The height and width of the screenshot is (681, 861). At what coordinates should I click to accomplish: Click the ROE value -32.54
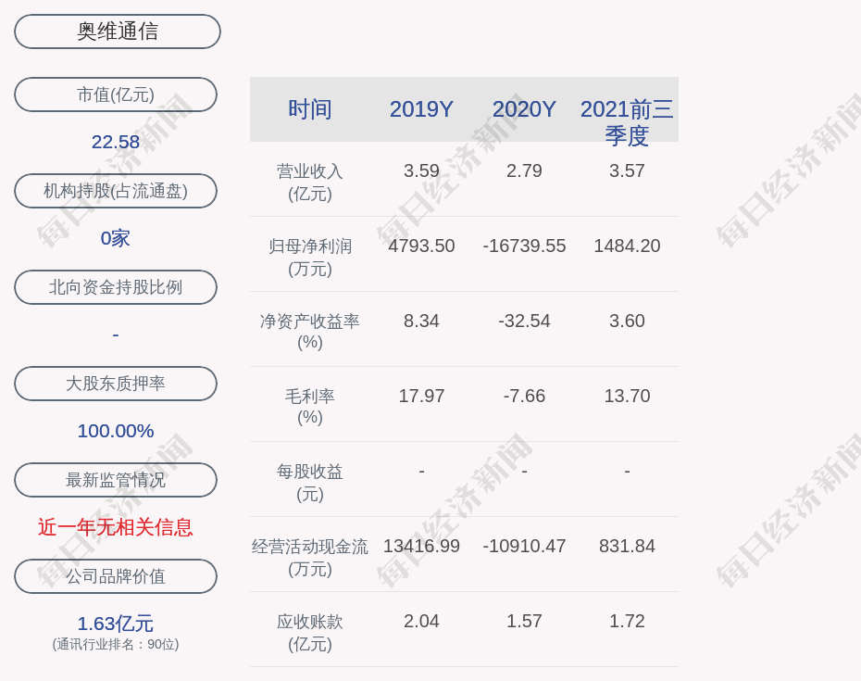524,321
